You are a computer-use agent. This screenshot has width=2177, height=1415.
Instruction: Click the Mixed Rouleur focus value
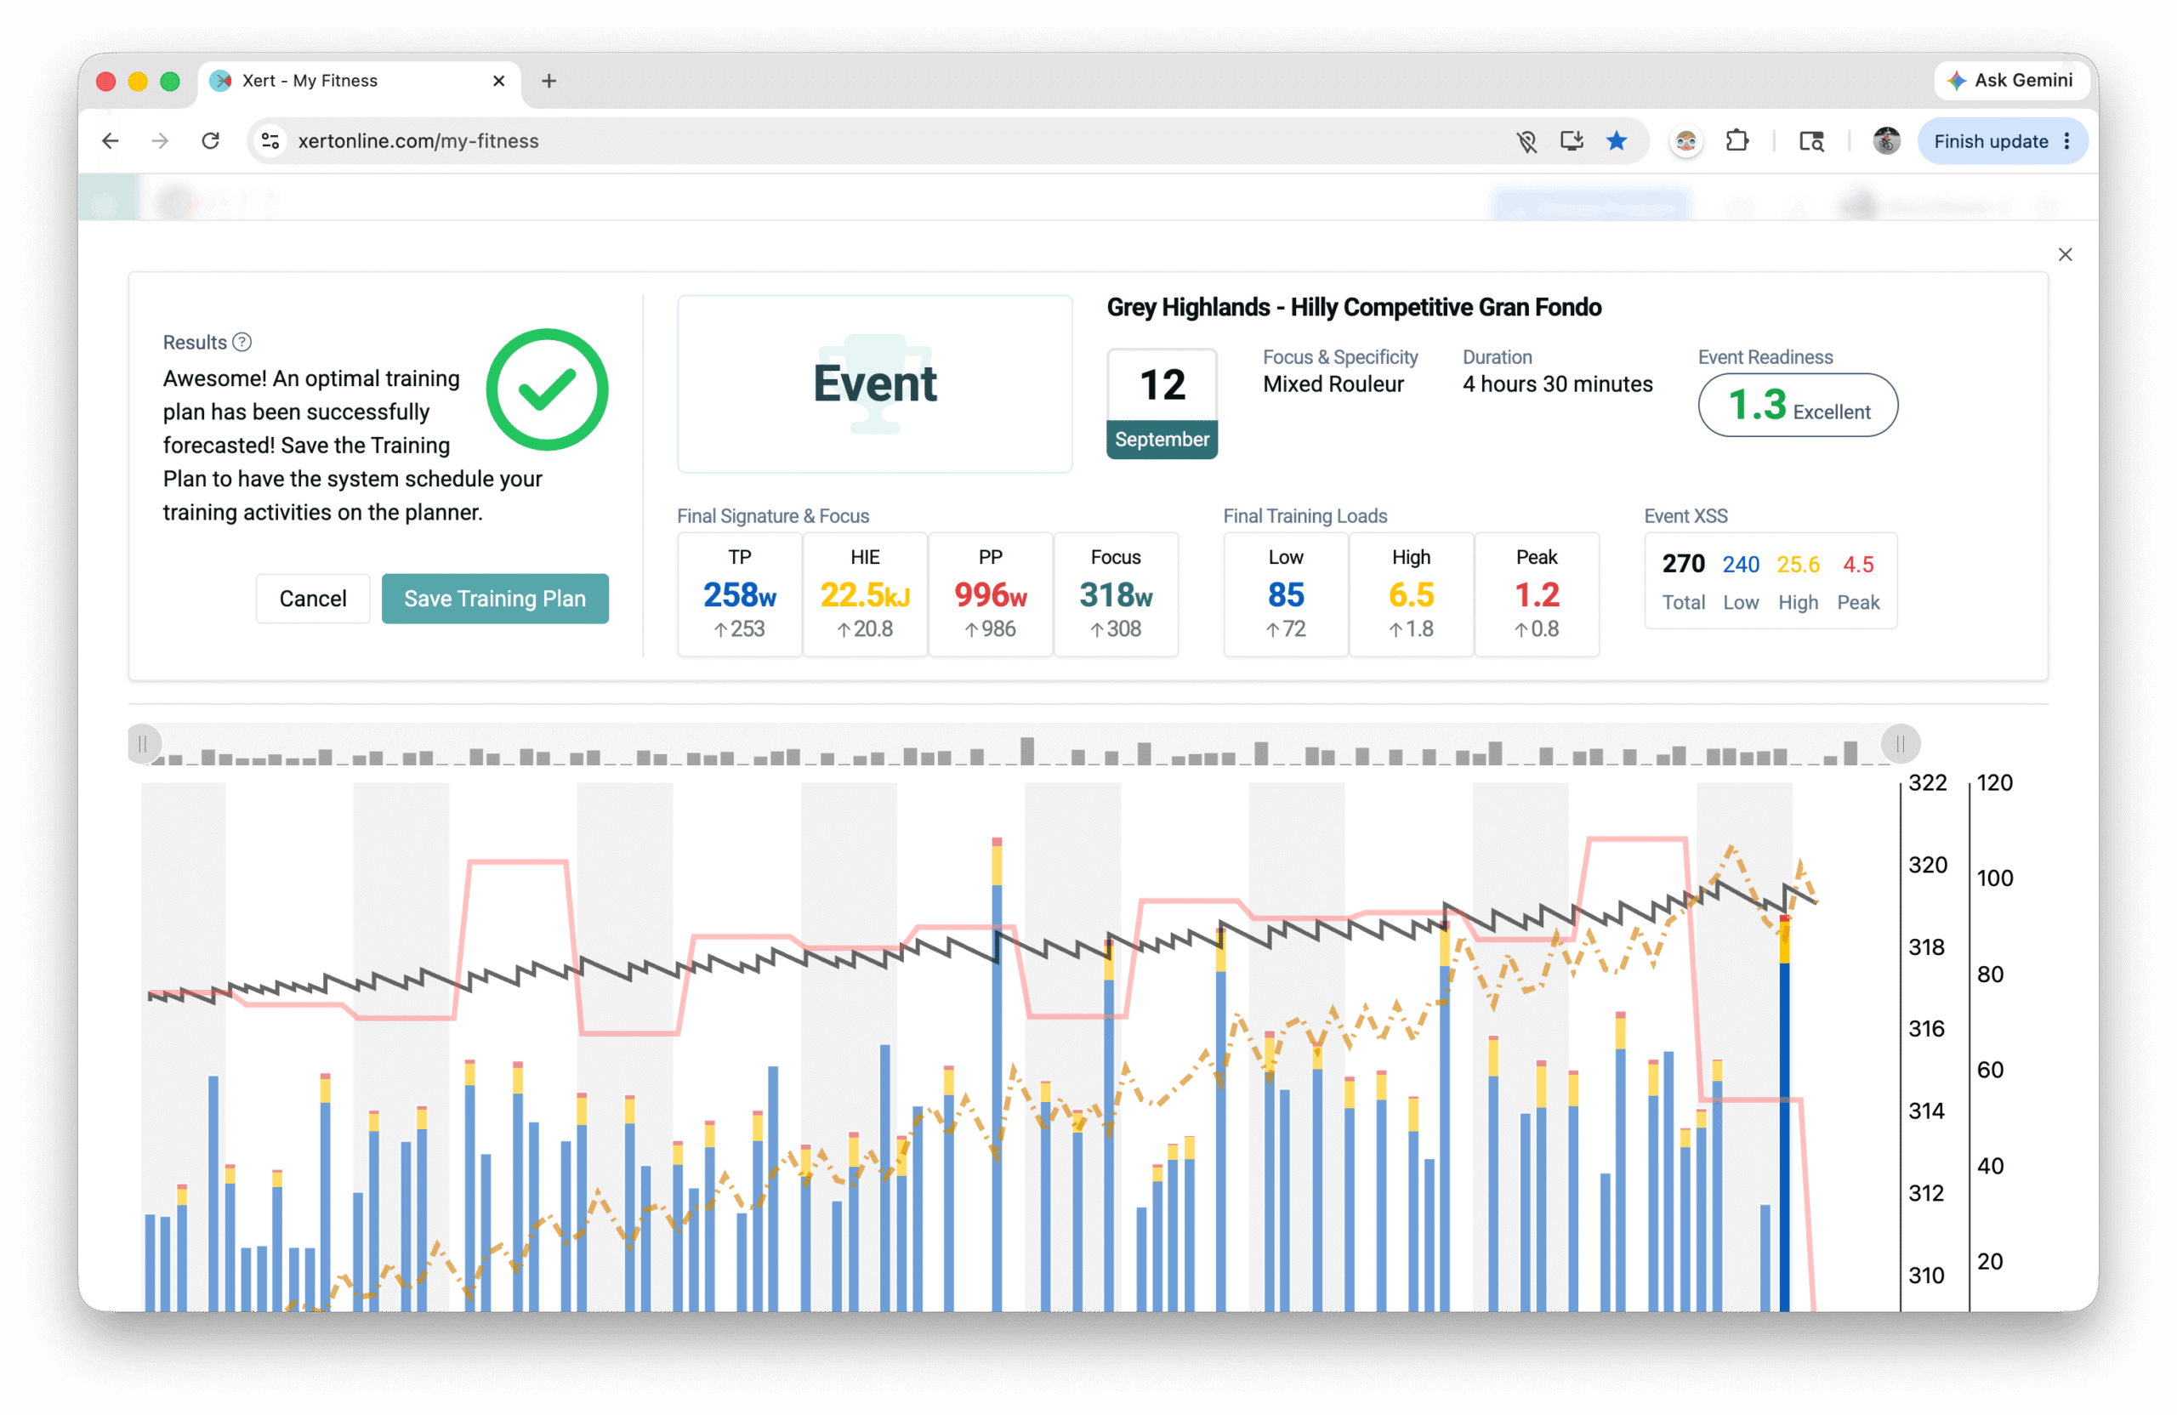(x=1333, y=384)
